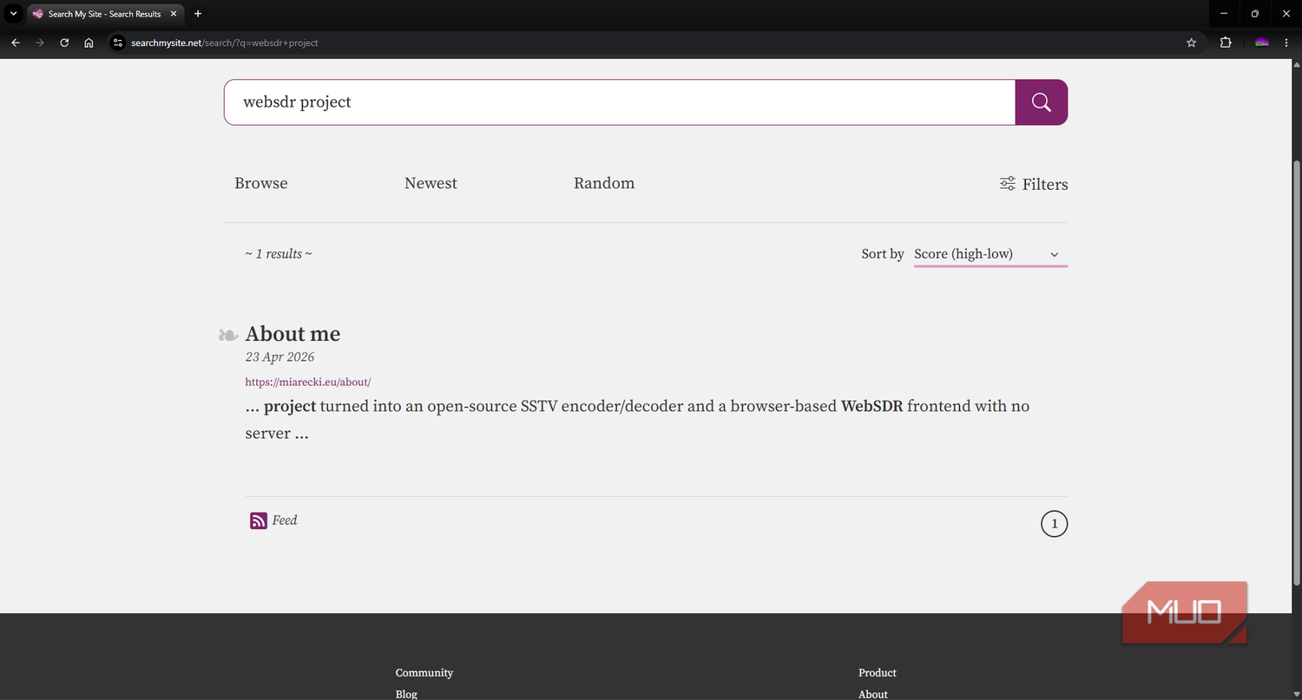Click the browser address bar URL
Viewport: 1302px width, 700px height.
tap(224, 43)
